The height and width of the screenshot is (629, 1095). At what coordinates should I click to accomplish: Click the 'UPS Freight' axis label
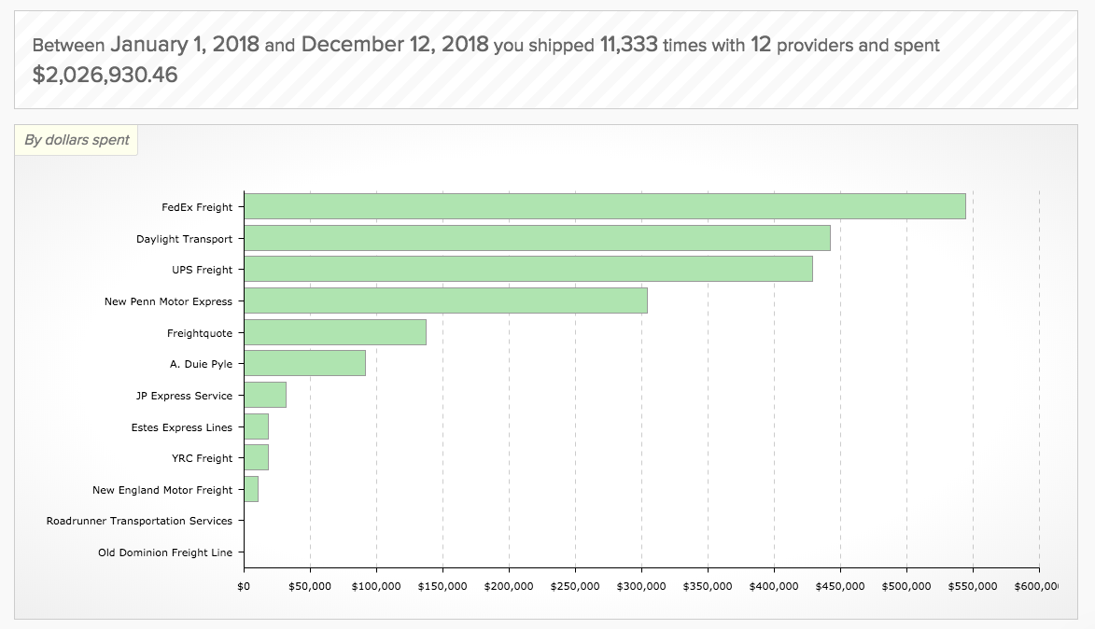[203, 270]
